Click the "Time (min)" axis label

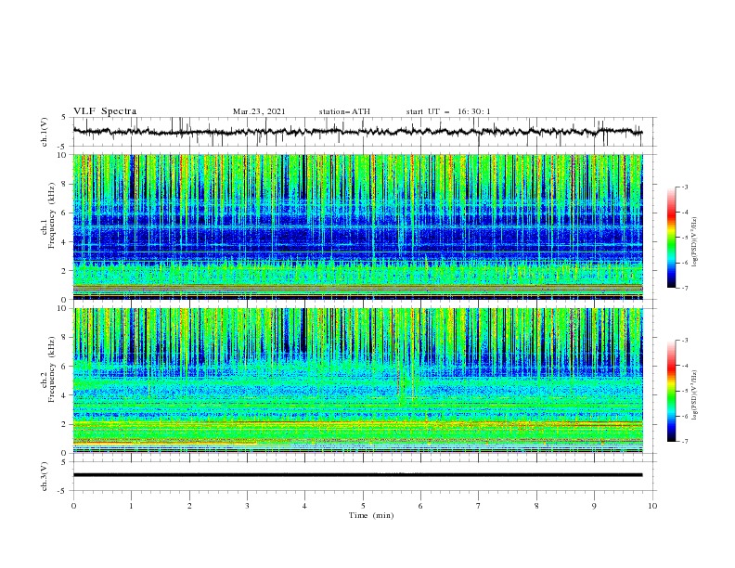click(371, 515)
